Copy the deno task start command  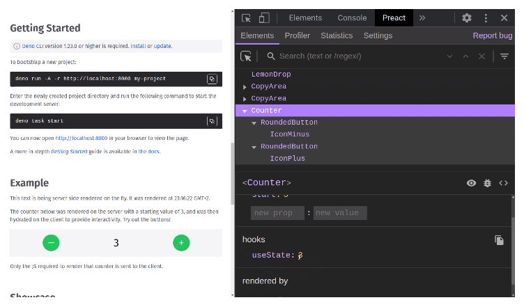[x=212, y=121]
